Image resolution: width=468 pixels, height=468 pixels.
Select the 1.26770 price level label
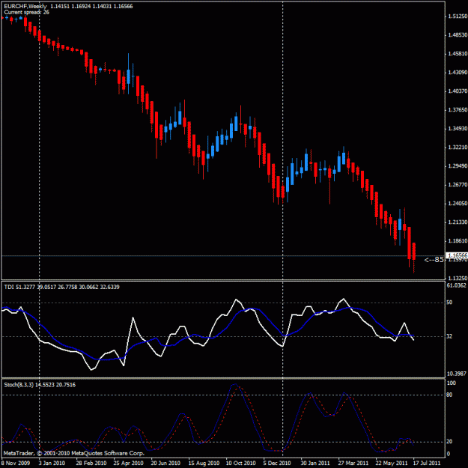[x=458, y=185]
